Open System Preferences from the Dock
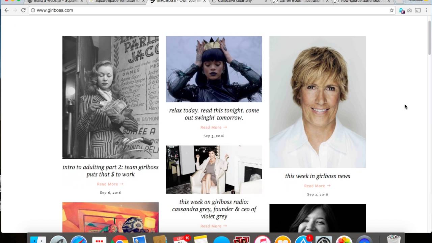Image resolution: width=432 pixels, height=243 pixels. coord(323,240)
